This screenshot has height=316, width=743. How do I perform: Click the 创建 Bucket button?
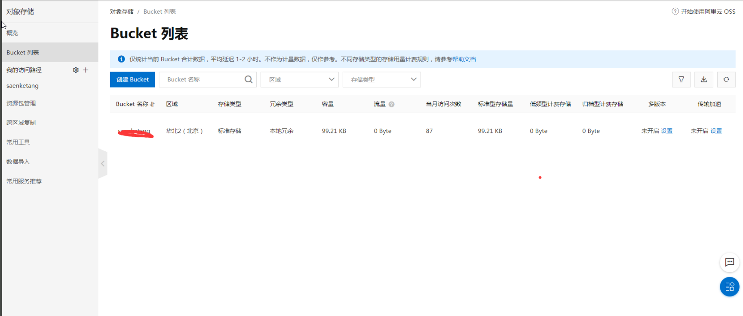click(x=132, y=79)
